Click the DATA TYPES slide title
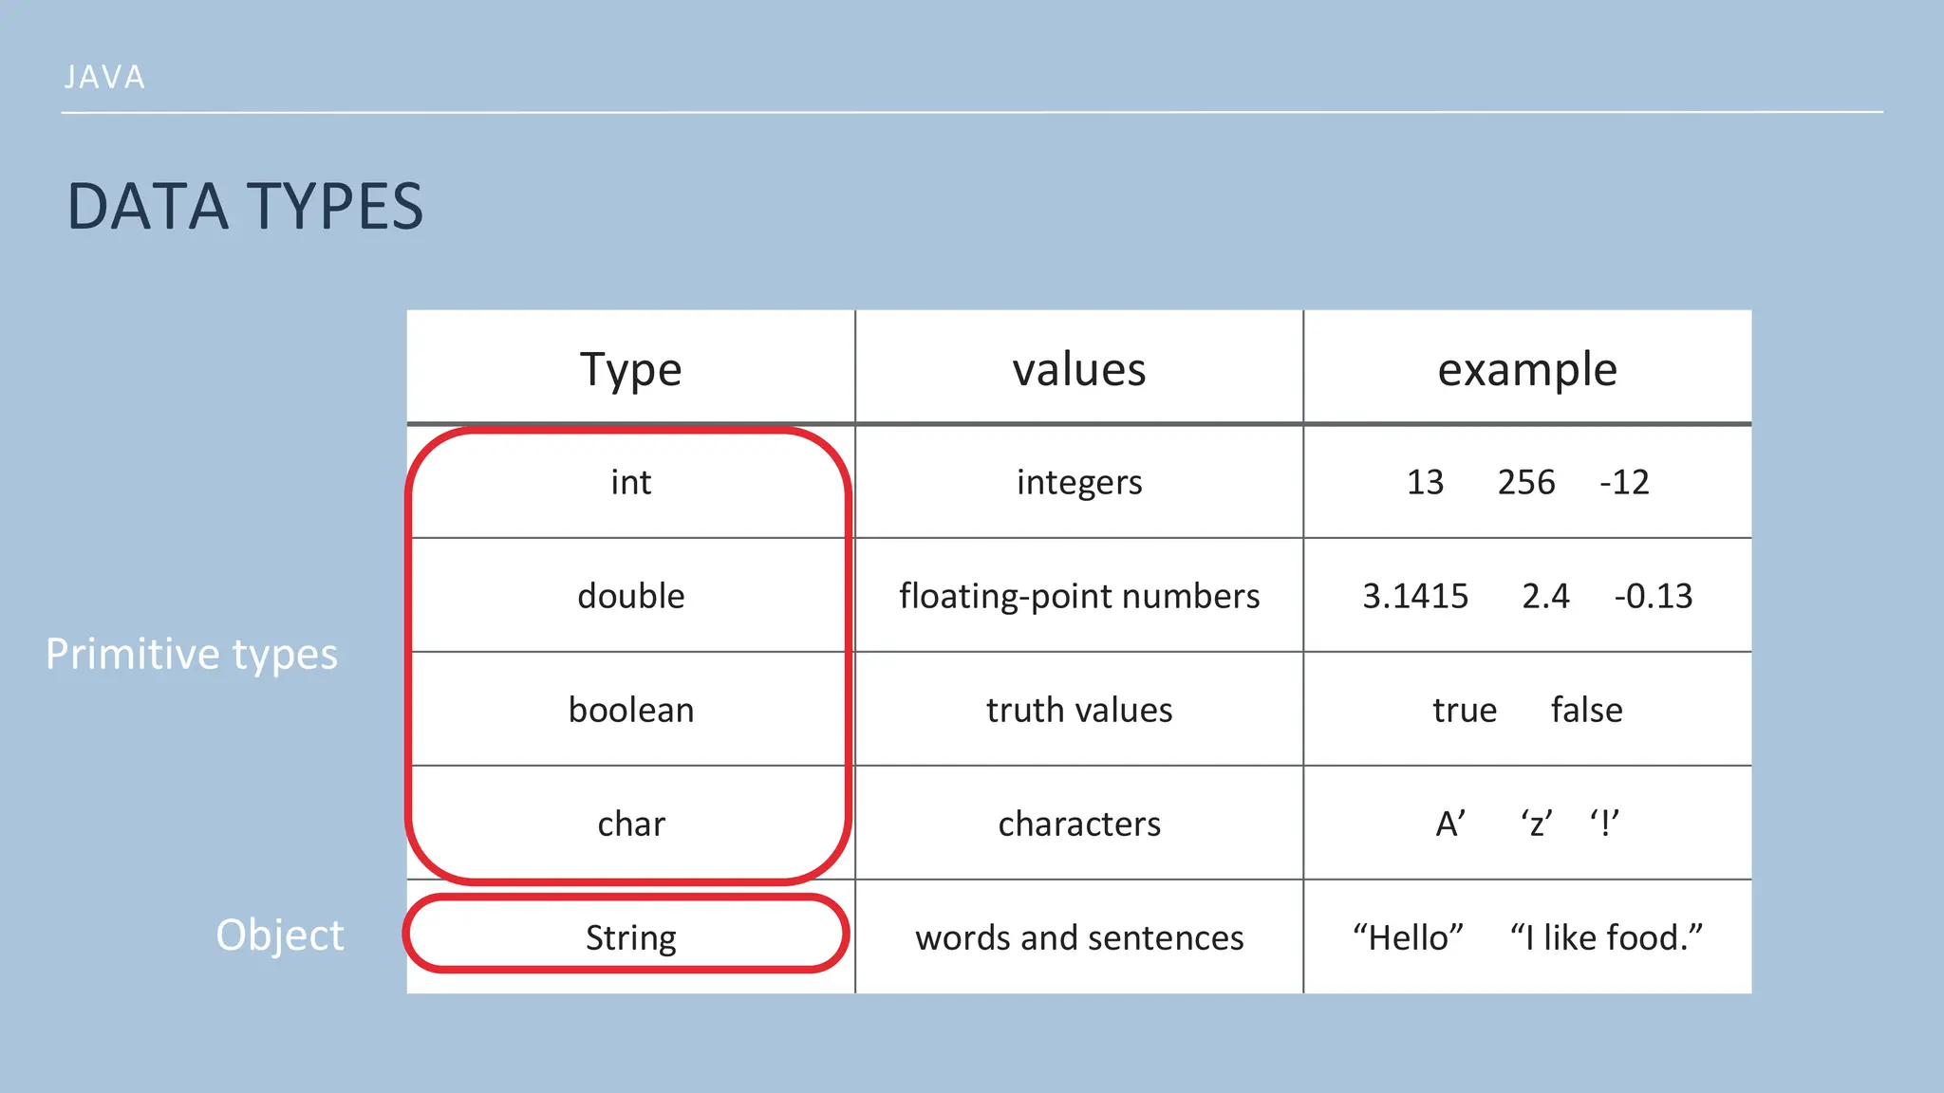The image size is (1944, 1093). point(245,207)
